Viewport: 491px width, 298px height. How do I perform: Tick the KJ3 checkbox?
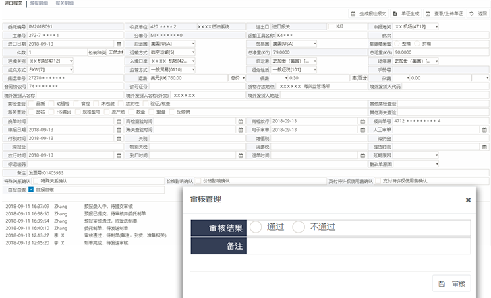pos(331,26)
